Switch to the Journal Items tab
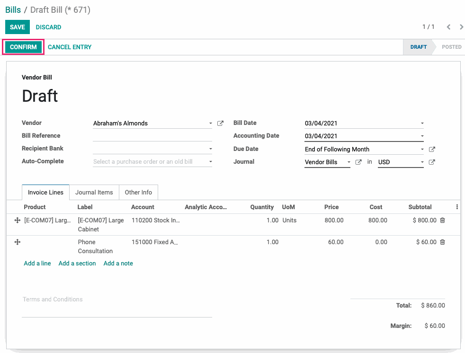465x353 pixels. pos(94,193)
